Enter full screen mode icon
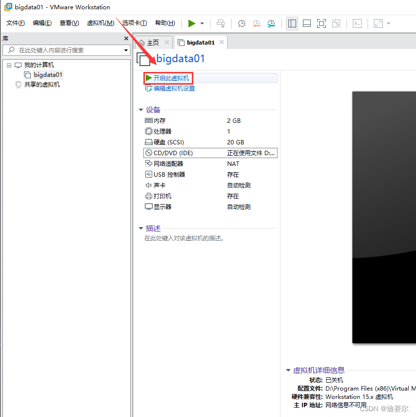This screenshot has width=416, height=417. click(x=322, y=23)
